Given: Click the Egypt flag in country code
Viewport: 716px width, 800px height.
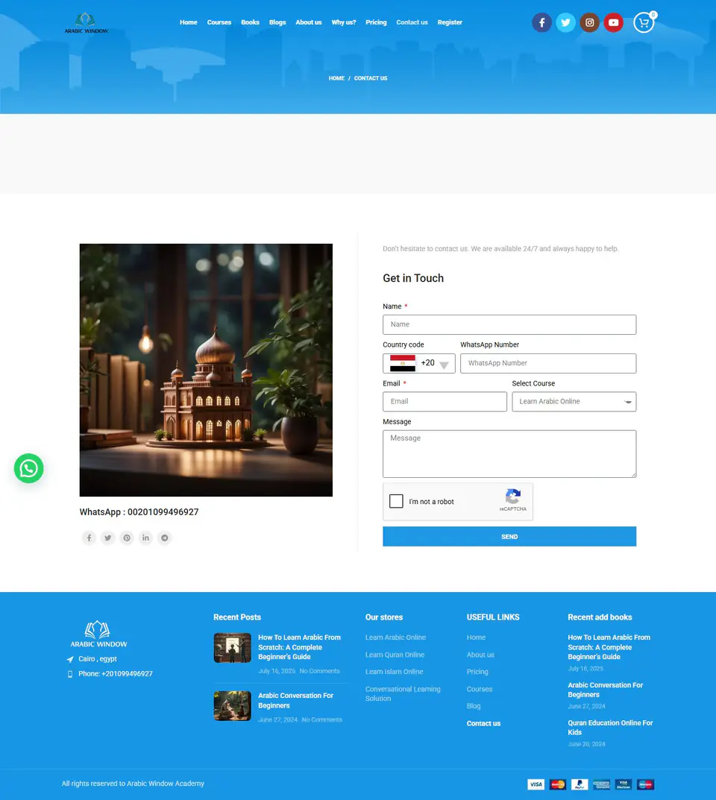Looking at the screenshot, I should coord(403,363).
